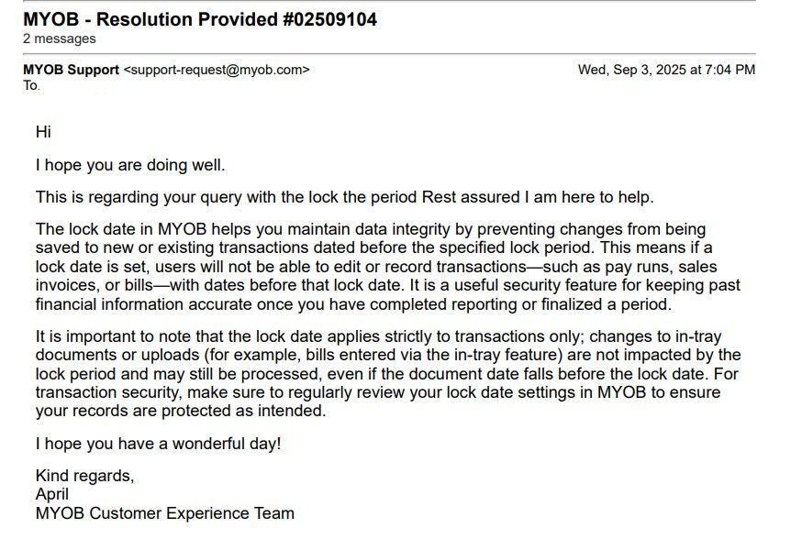
Task: Click the line beginning "documents or uploads"
Action: pos(387,355)
